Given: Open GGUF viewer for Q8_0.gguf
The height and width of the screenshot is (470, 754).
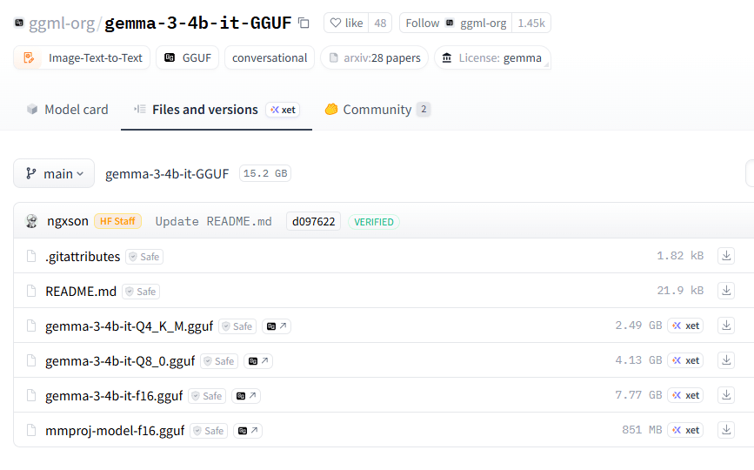Looking at the screenshot, I should (258, 361).
